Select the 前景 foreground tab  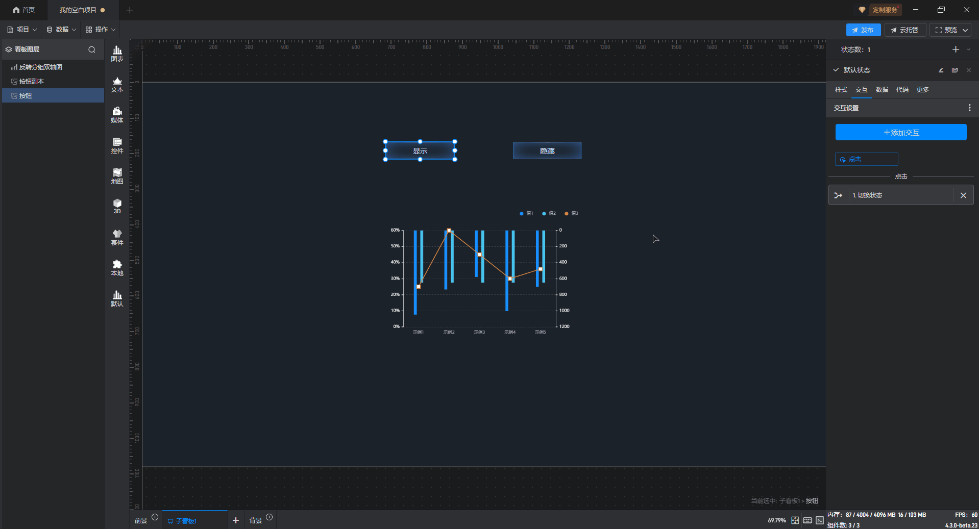click(x=141, y=521)
